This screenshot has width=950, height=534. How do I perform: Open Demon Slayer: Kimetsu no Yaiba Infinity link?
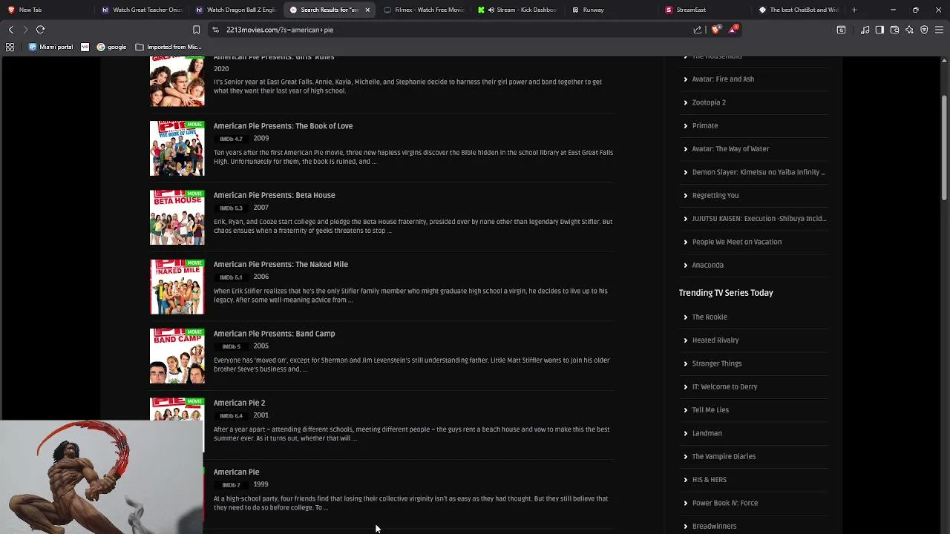(x=759, y=172)
